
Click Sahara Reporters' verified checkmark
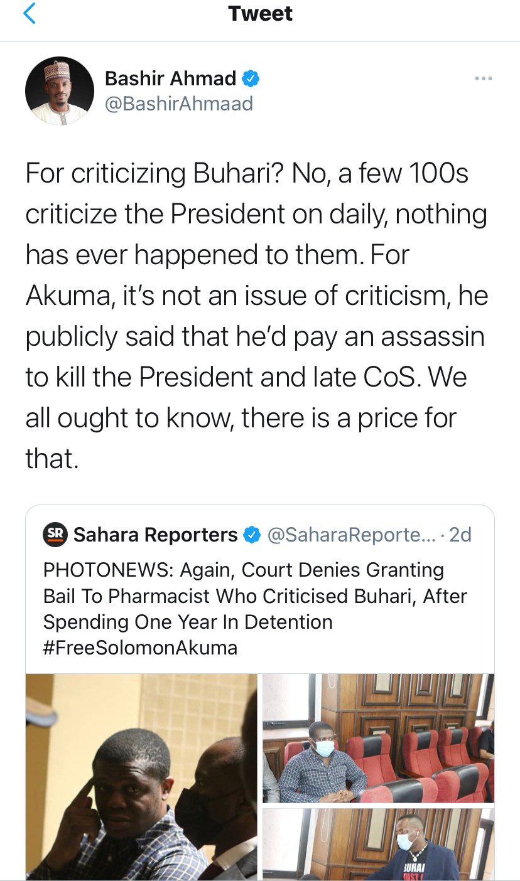(x=252, y=535)
